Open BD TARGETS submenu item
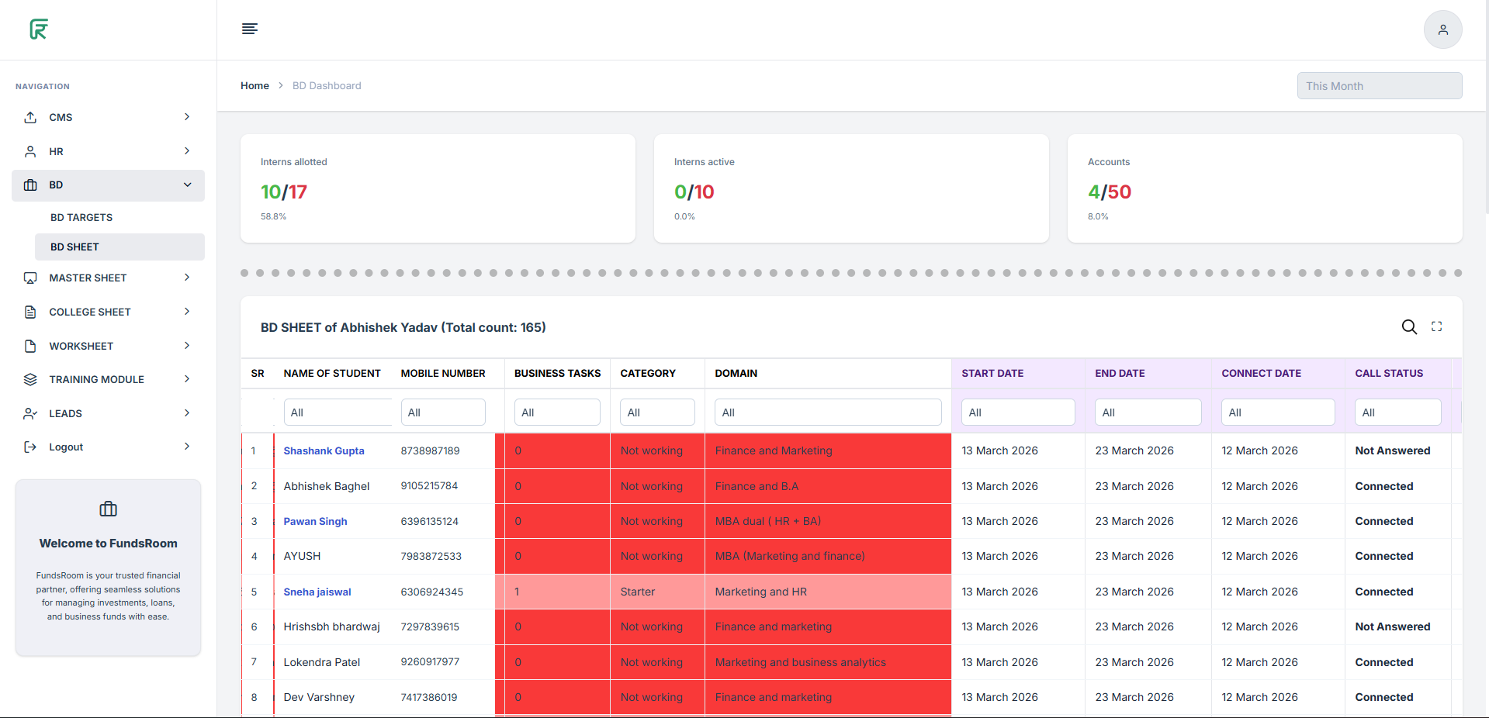 click(x=81, y=217)
